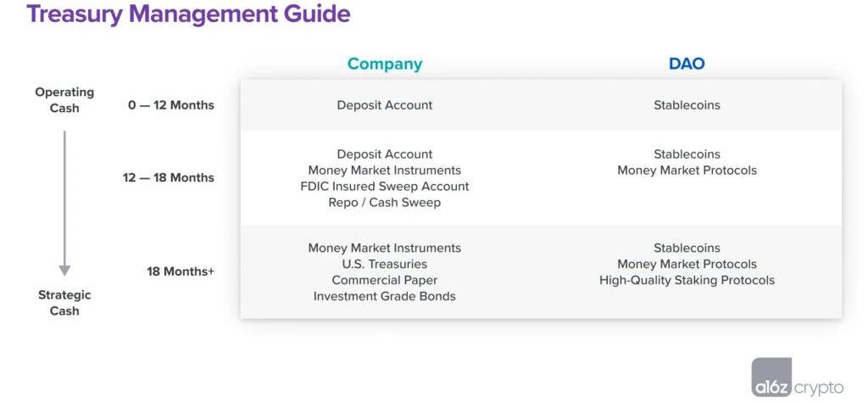Screen dimensions: 868x403
Task: Click Money Market Protocols in 12–18 Months row
Action: tap(687, 170)
